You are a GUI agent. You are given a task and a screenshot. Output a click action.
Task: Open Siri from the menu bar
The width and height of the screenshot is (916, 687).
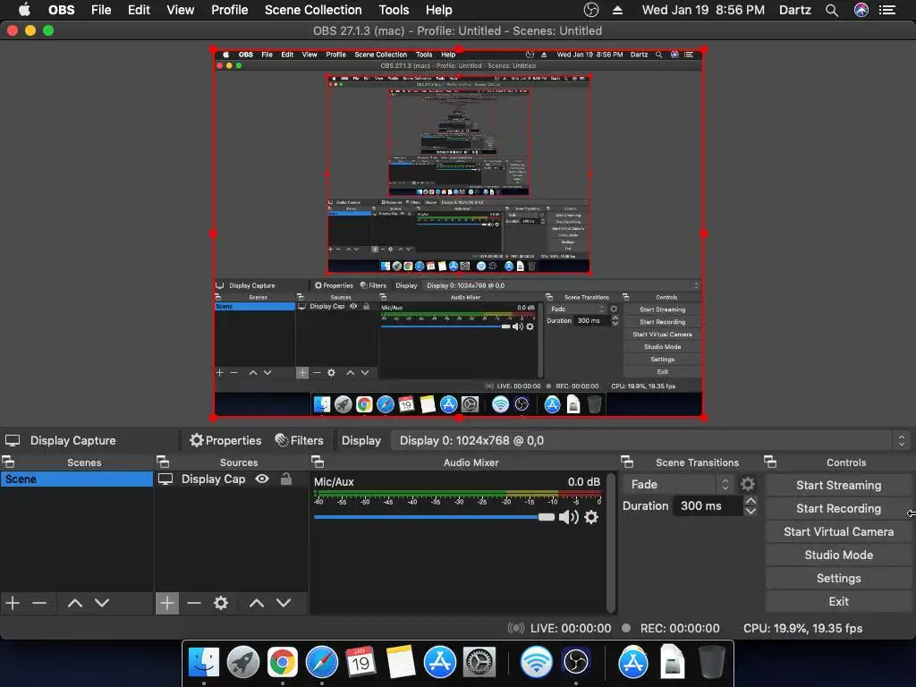(861, 10)
